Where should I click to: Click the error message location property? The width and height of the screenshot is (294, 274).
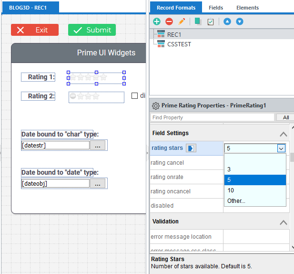pos(181,237)
